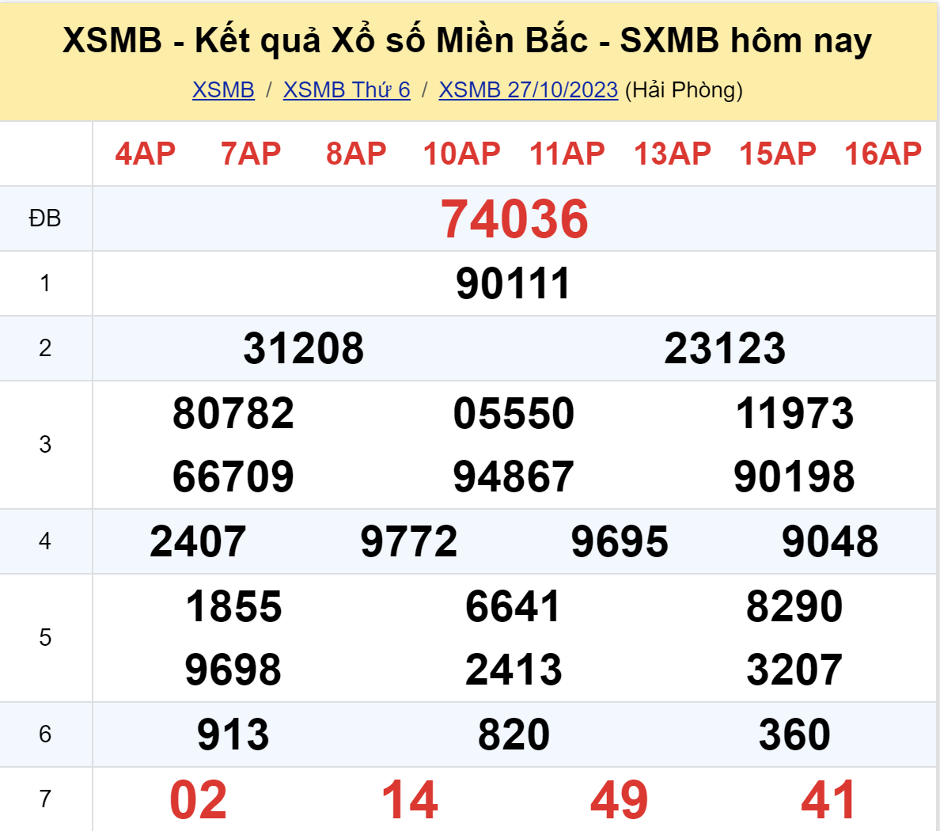This screenshot has height=831, width=940.
Task: Select fifth prize number 6641
Action: point(514,606)
